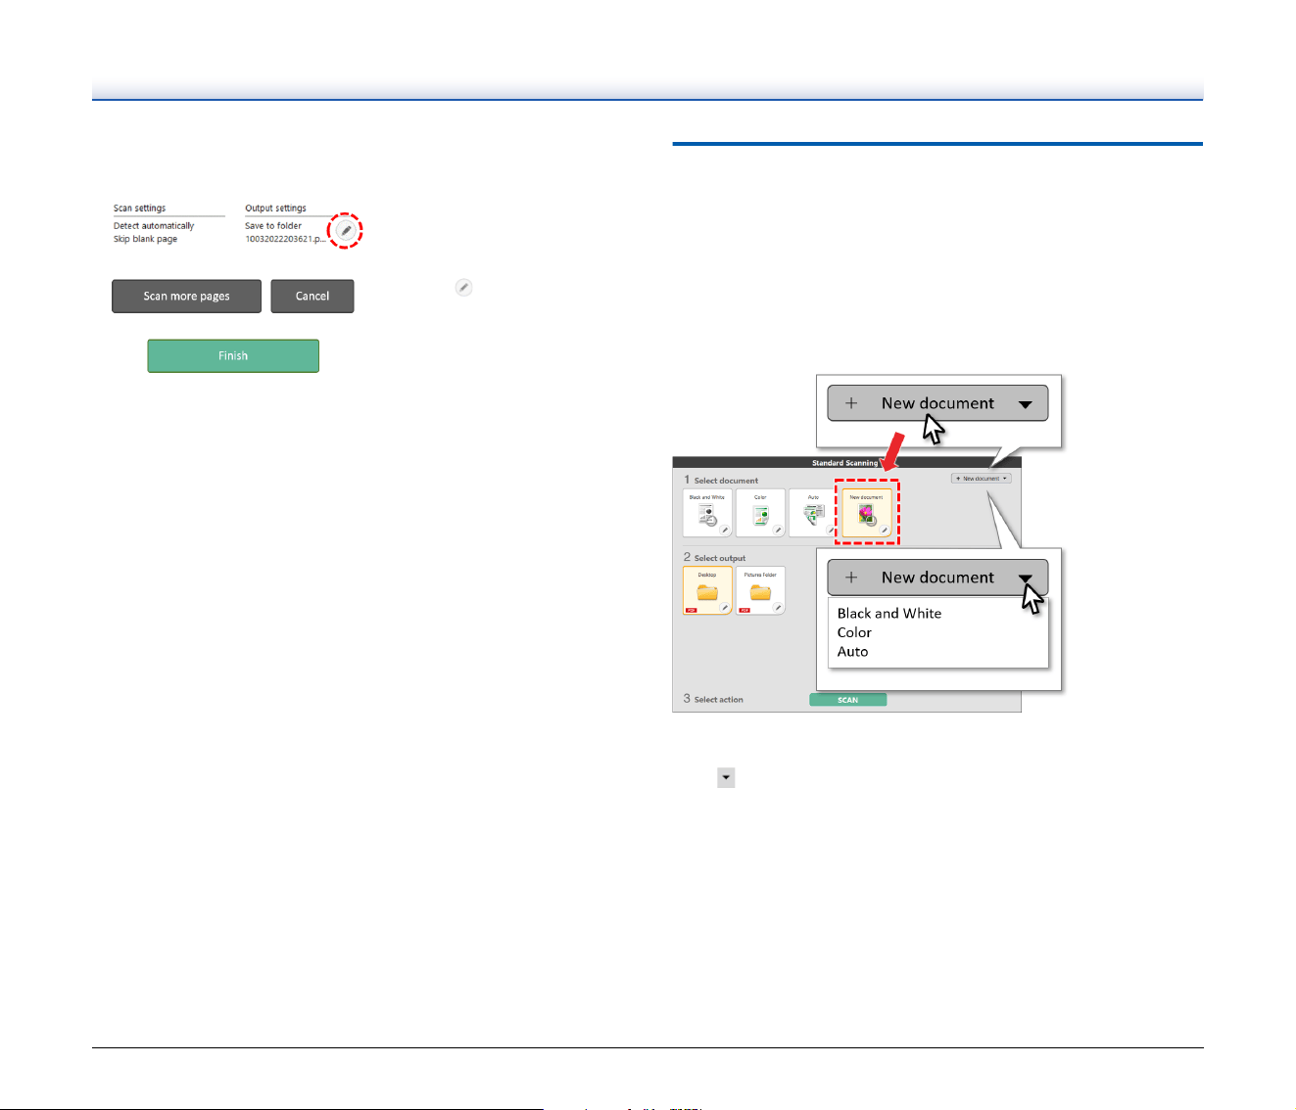Click the pencil on the Desktop output tile

click(726, 608)
